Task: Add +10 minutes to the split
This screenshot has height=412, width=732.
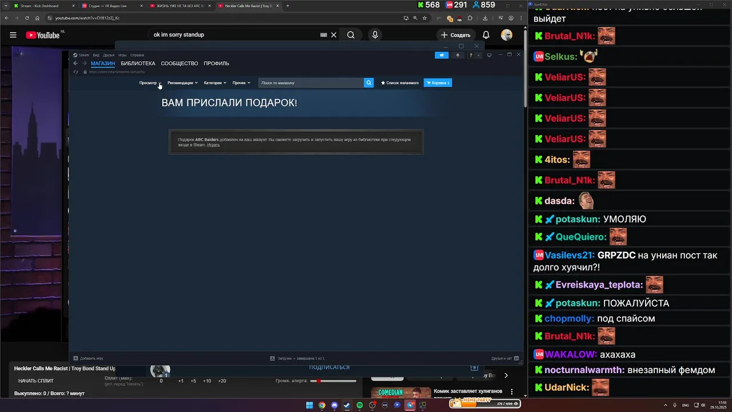Action: tap(207, 381)
